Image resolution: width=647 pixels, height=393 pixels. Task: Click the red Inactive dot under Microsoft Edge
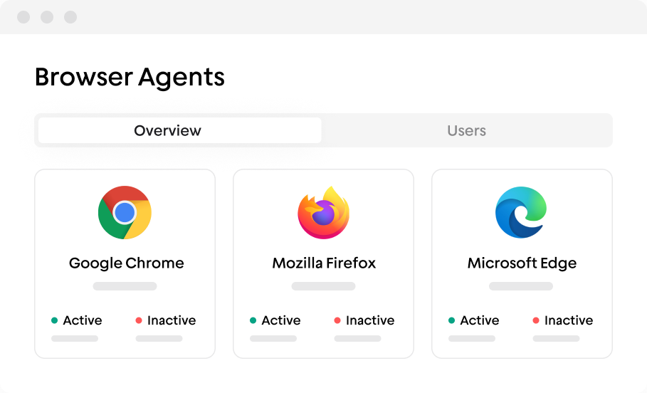pos(536,320)
